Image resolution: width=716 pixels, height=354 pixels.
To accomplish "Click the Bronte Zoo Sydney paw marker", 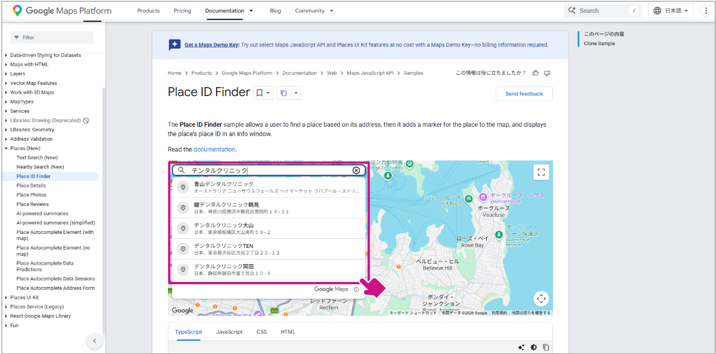I will click(410, 164).
